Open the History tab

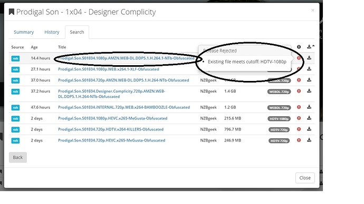pyautogui.click(x=52, y=32)
